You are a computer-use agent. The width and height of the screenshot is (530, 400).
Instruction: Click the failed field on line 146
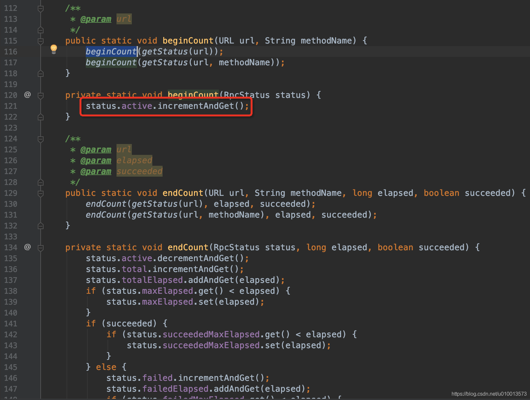point(157,378)
